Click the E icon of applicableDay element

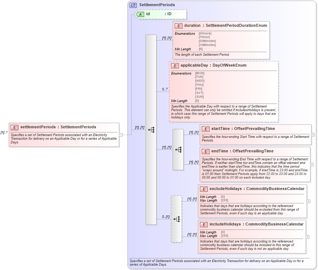pos(175,66)
